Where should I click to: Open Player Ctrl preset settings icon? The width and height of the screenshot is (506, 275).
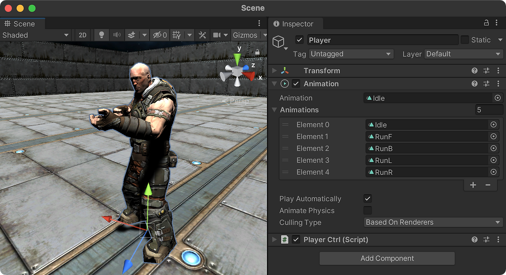[486, 239]
